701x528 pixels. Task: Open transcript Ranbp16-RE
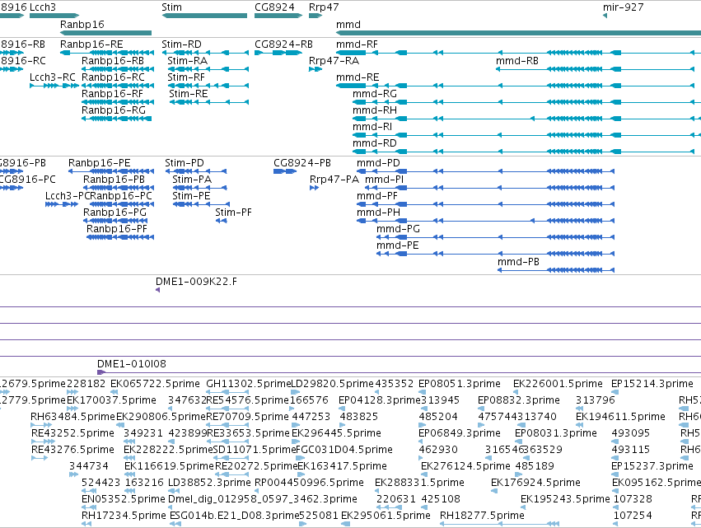coord(91,44)
